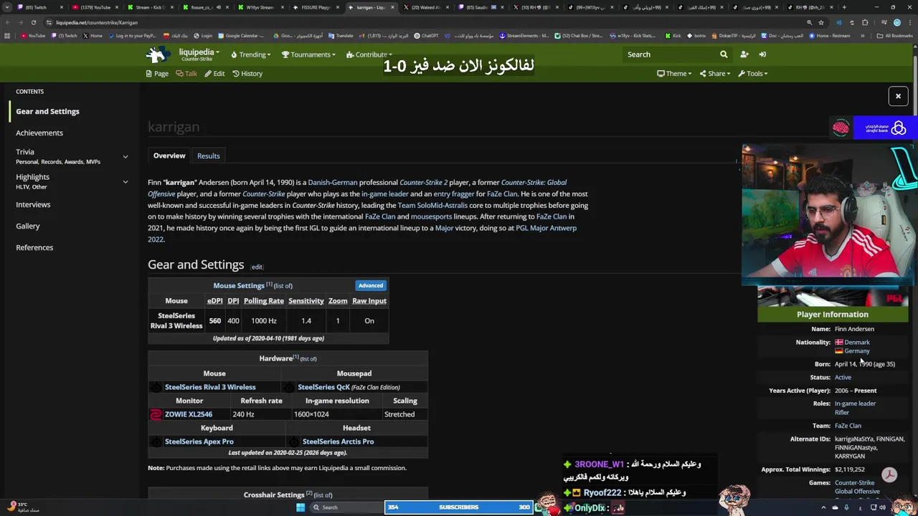Open the Counter-Strike 2 link
This screenshot has width=918, height=516.
point(423,183)
